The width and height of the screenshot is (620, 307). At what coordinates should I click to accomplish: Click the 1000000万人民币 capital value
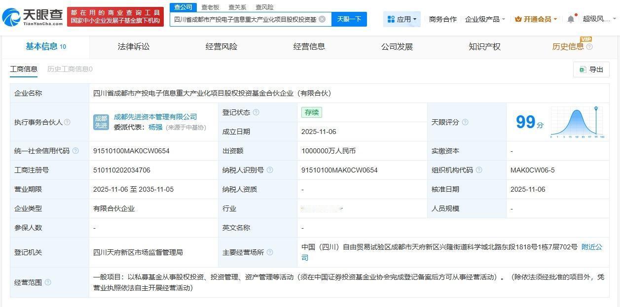click(328, 151)
